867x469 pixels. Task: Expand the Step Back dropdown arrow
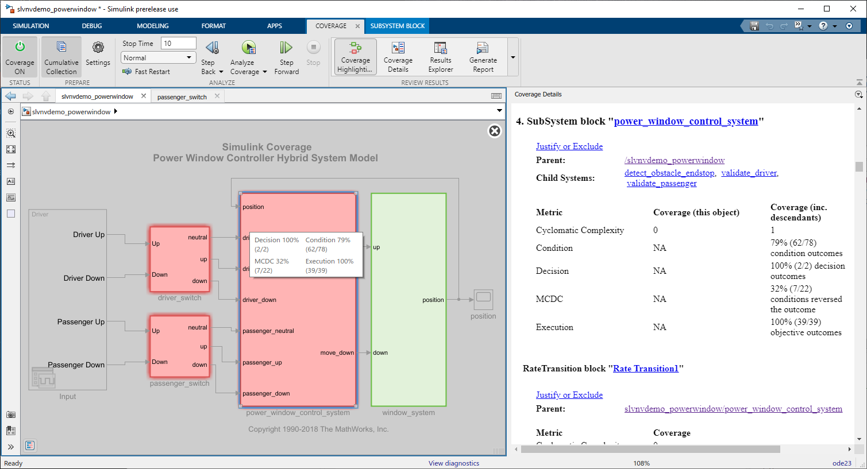click(x=221, y=72)
